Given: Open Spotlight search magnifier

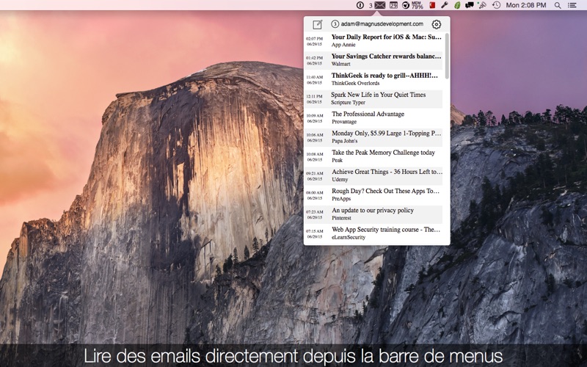Looking at the screenshot, I should (558, 5).
